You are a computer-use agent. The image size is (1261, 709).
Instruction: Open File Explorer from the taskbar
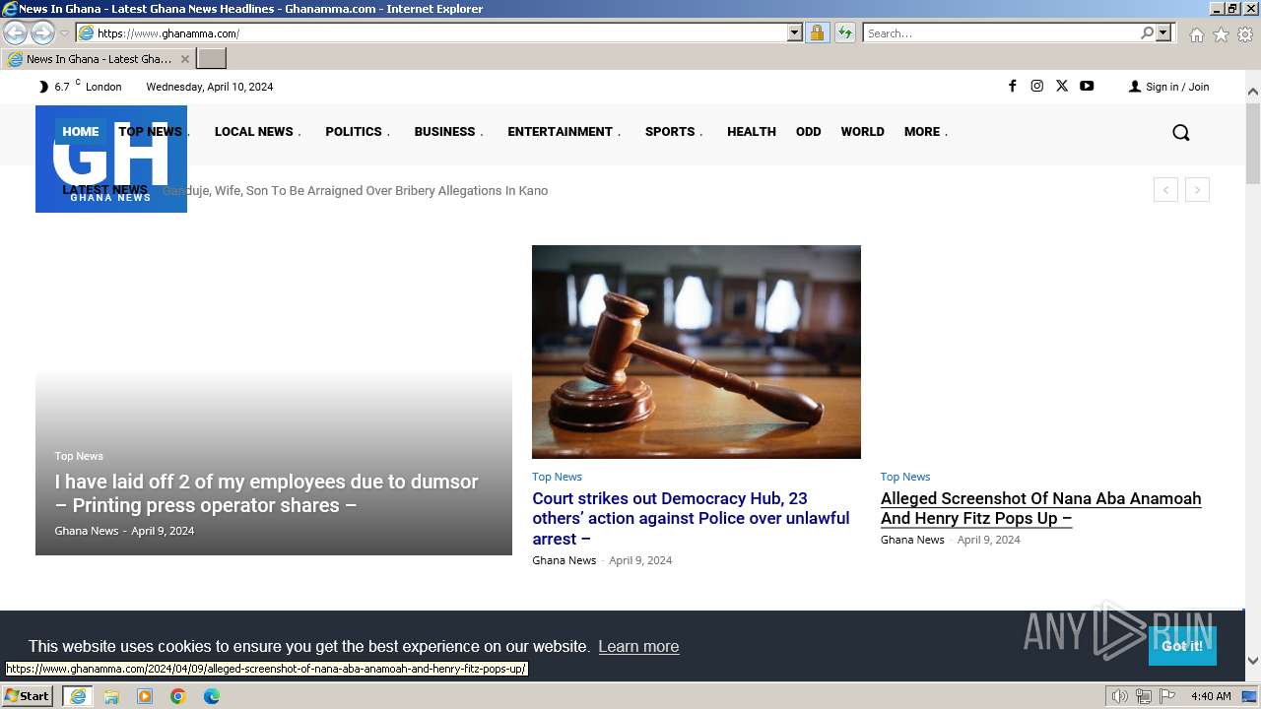tap(111, 696)
